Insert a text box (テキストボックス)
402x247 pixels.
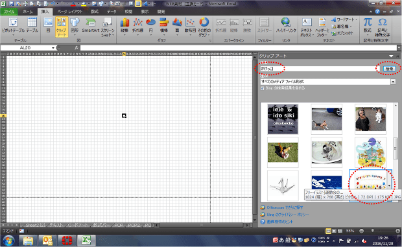pyautogui.click(x=307, y=27)
